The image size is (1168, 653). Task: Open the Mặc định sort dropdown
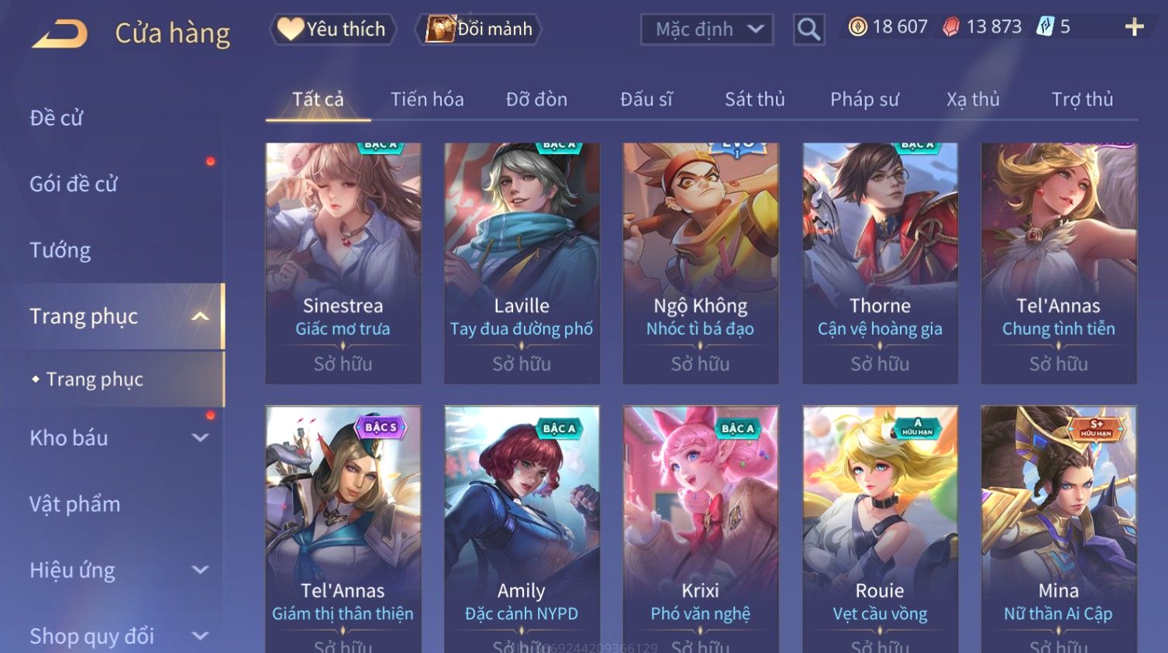[x=707, y=29]
